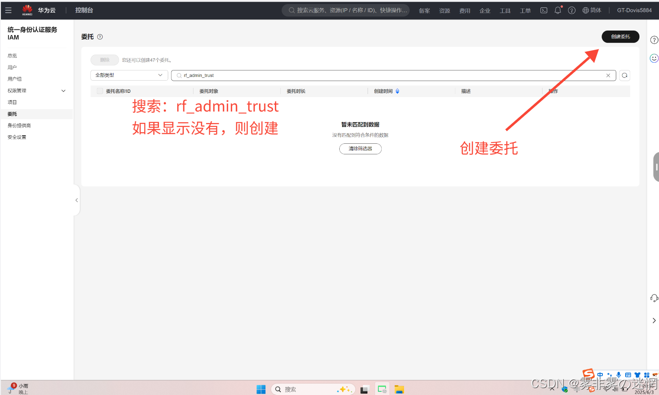
Task: Open the CloudShell terminal icon
Action: [544, 10]
